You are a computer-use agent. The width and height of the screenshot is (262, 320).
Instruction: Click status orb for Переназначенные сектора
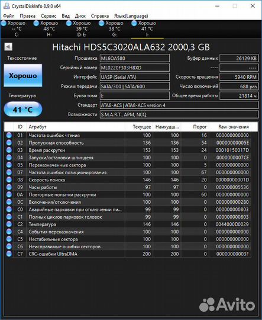[9, 165]
